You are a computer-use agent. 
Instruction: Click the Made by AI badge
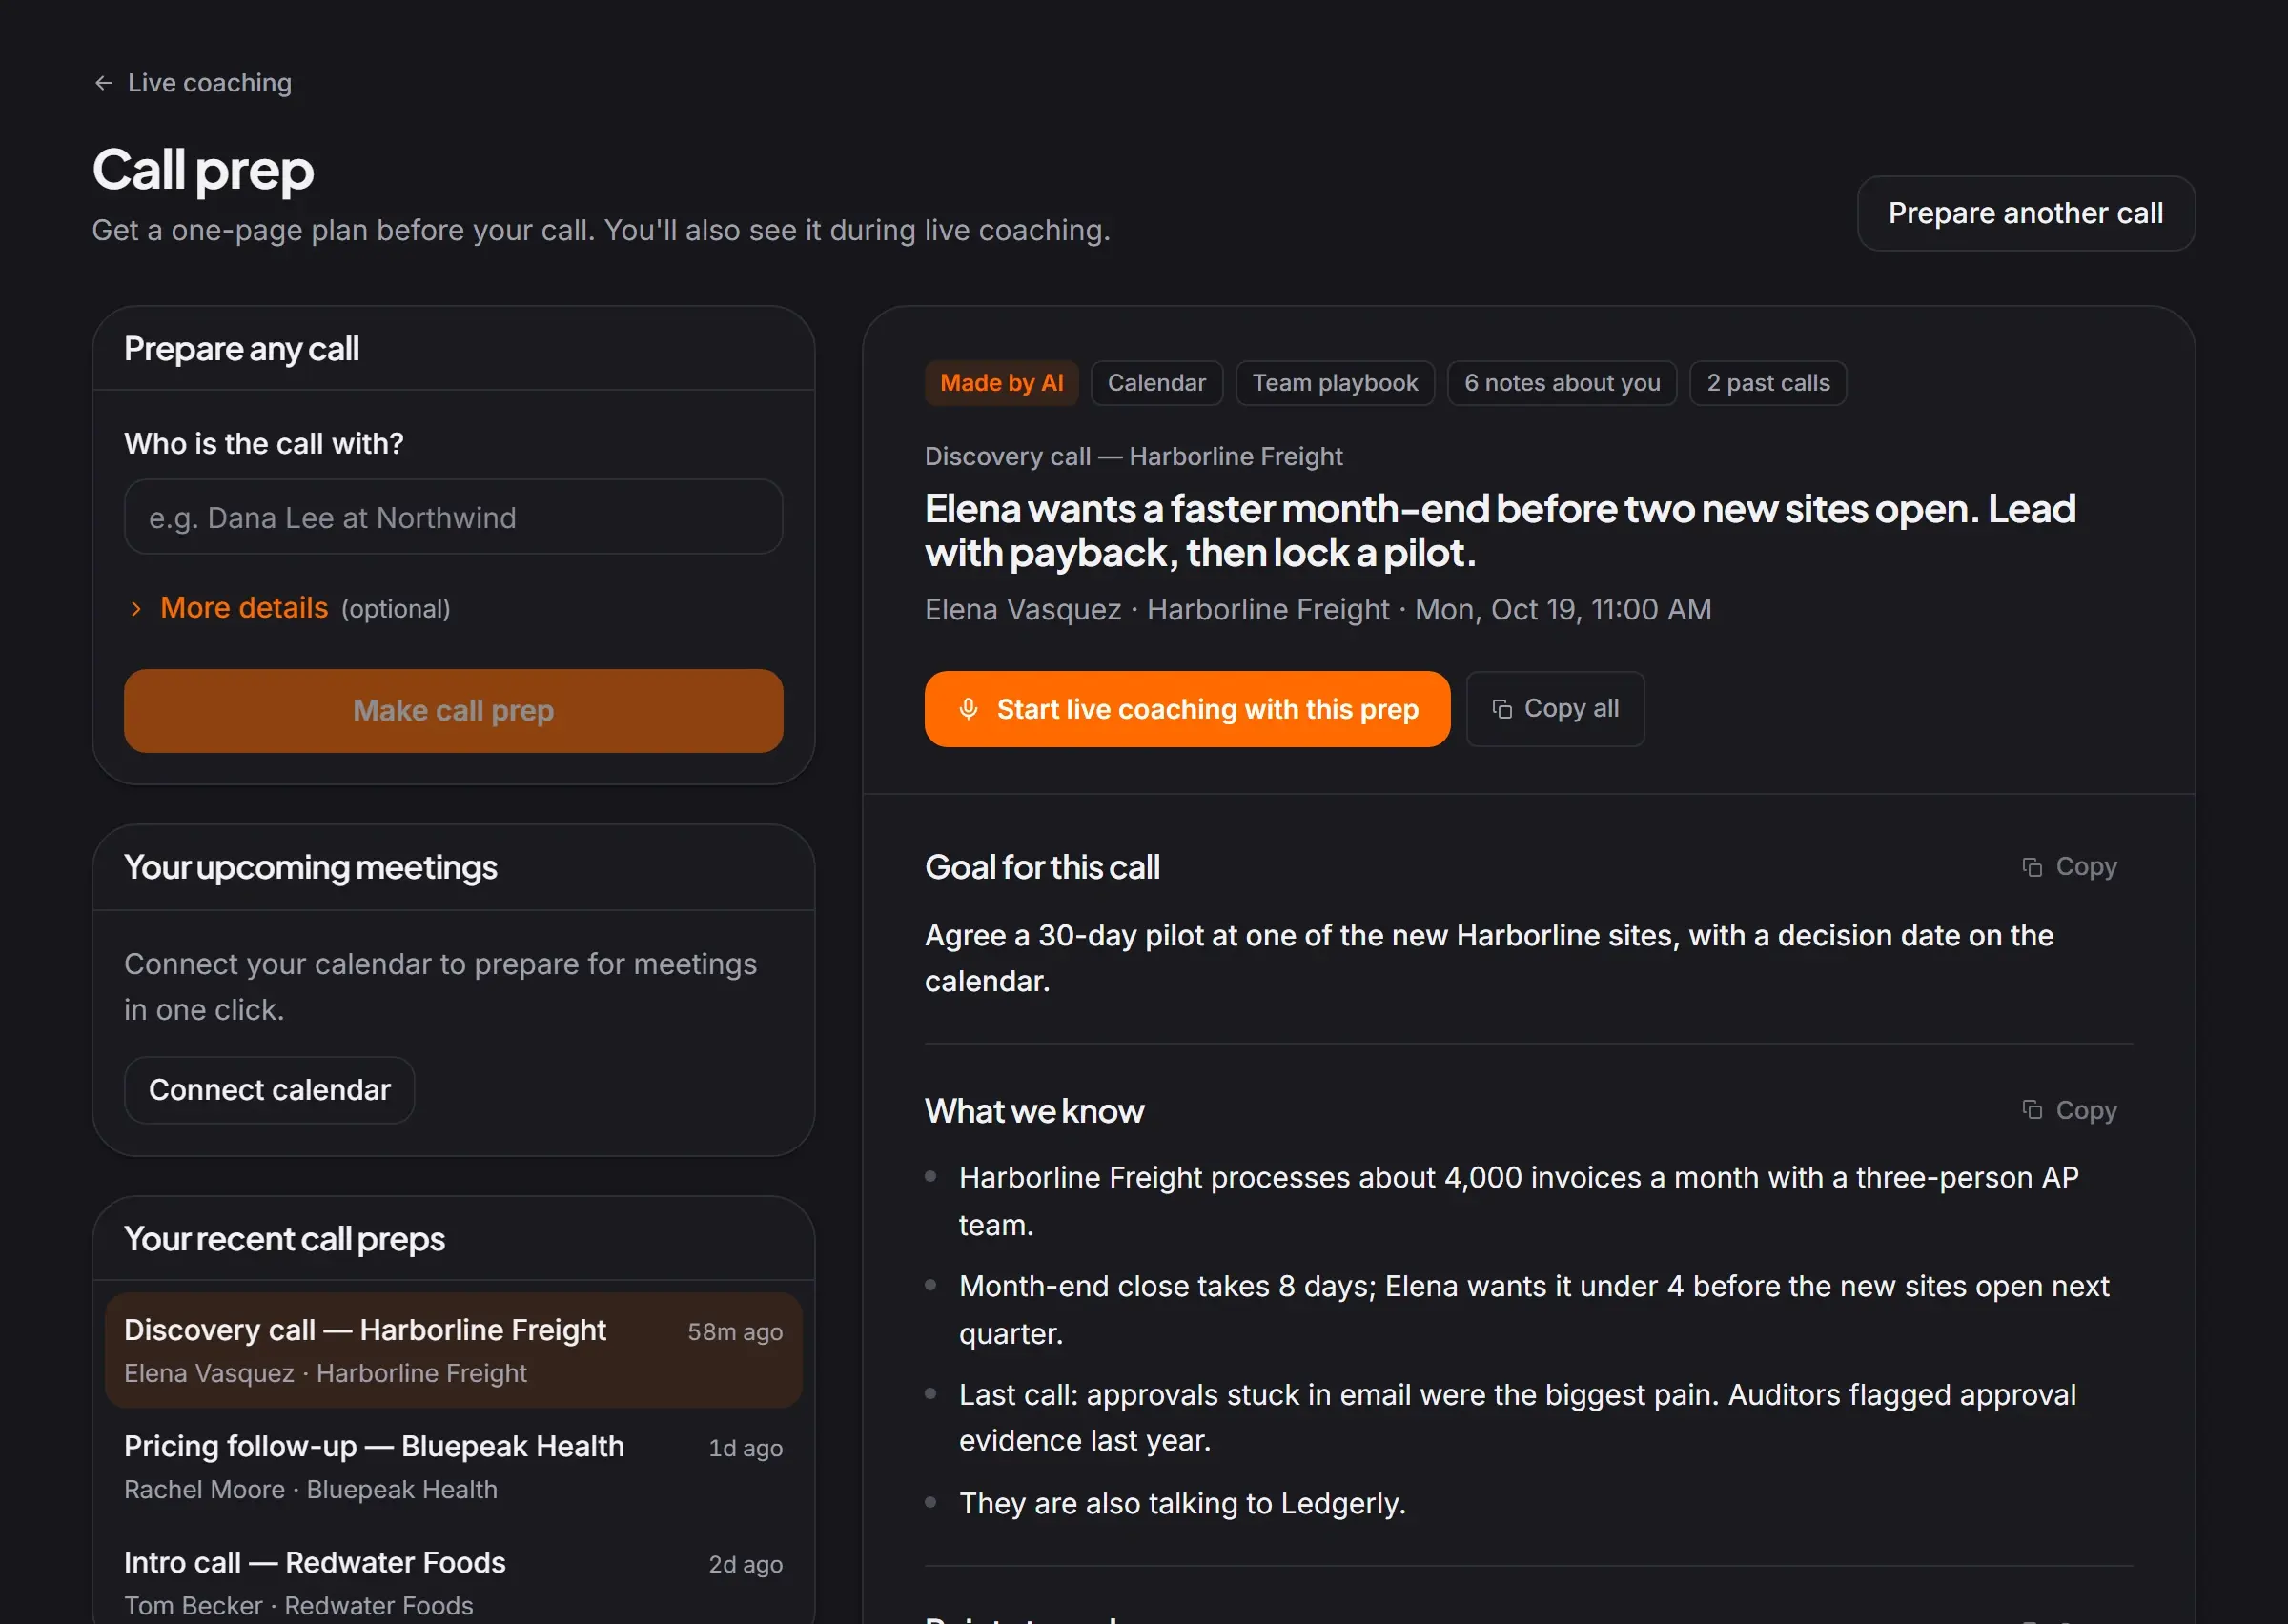(1001, 383)
